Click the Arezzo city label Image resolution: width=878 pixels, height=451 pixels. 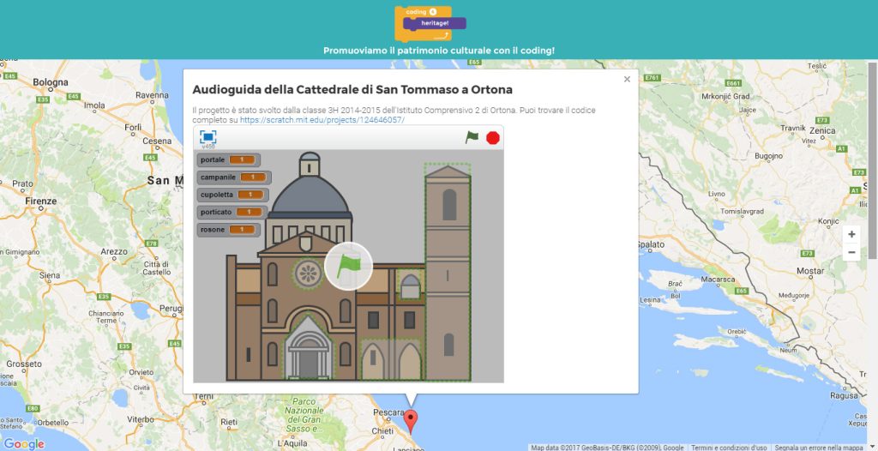tap(114, 251)
